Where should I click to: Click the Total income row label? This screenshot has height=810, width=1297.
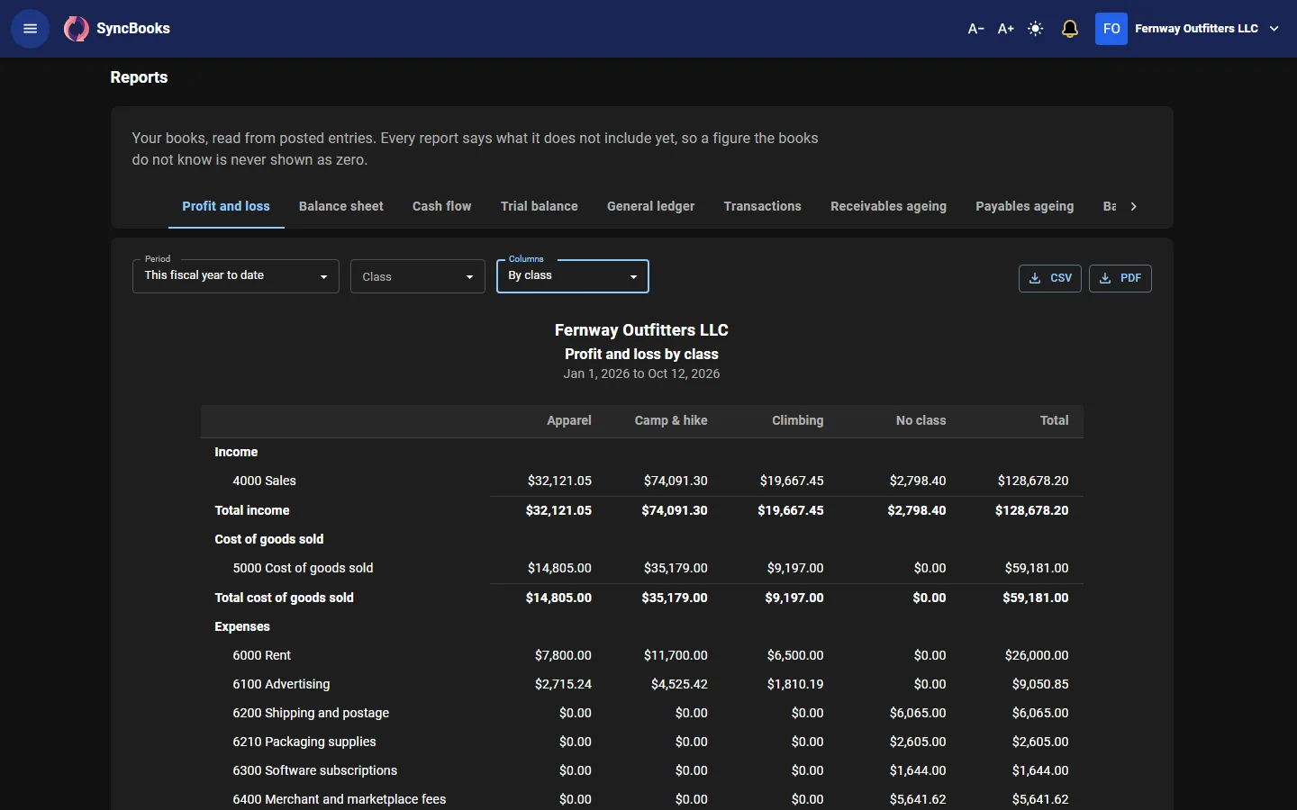tap(252, 510)
